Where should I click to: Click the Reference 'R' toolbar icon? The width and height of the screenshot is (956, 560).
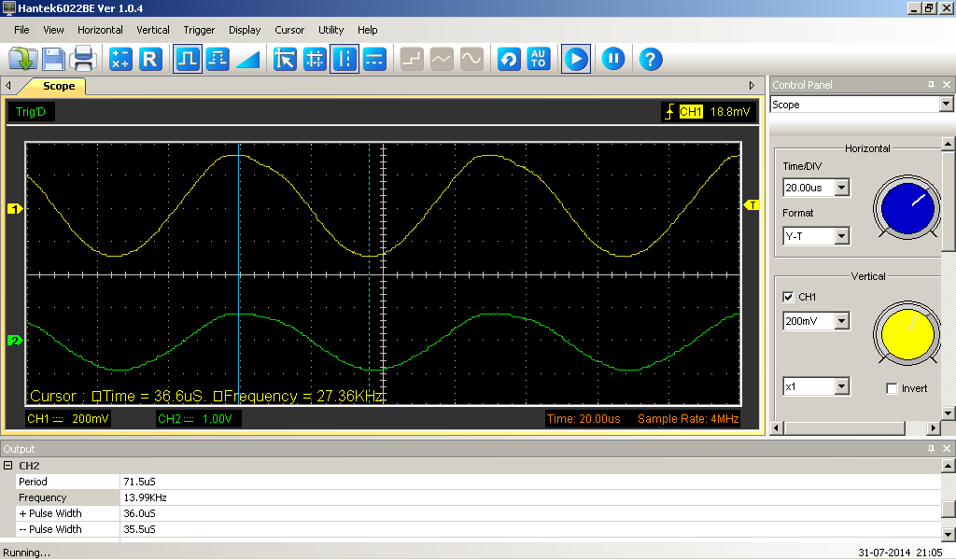click(x=150, y=60)
